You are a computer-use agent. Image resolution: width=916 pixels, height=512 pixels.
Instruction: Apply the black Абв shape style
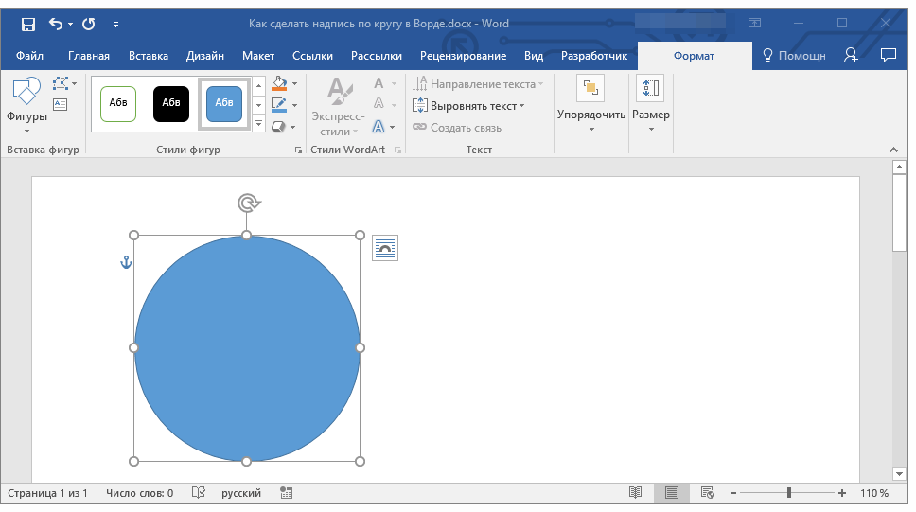click(x=171, y=103)
